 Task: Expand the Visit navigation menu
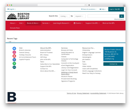click(21, 23)
